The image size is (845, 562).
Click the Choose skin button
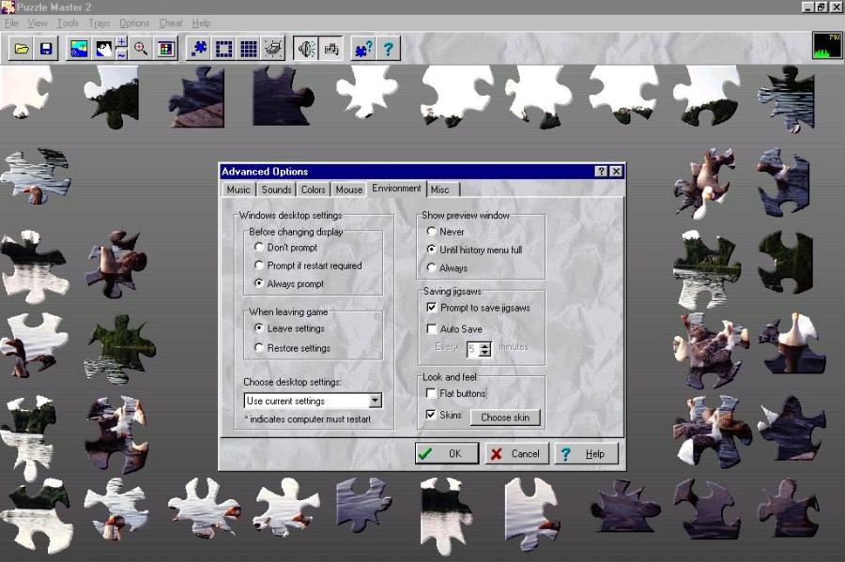[505, 417]
